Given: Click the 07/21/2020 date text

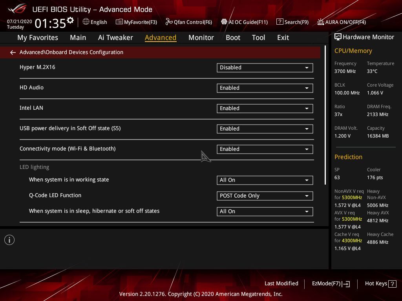Looking at the screenshot, I should [x=20, y=22].
